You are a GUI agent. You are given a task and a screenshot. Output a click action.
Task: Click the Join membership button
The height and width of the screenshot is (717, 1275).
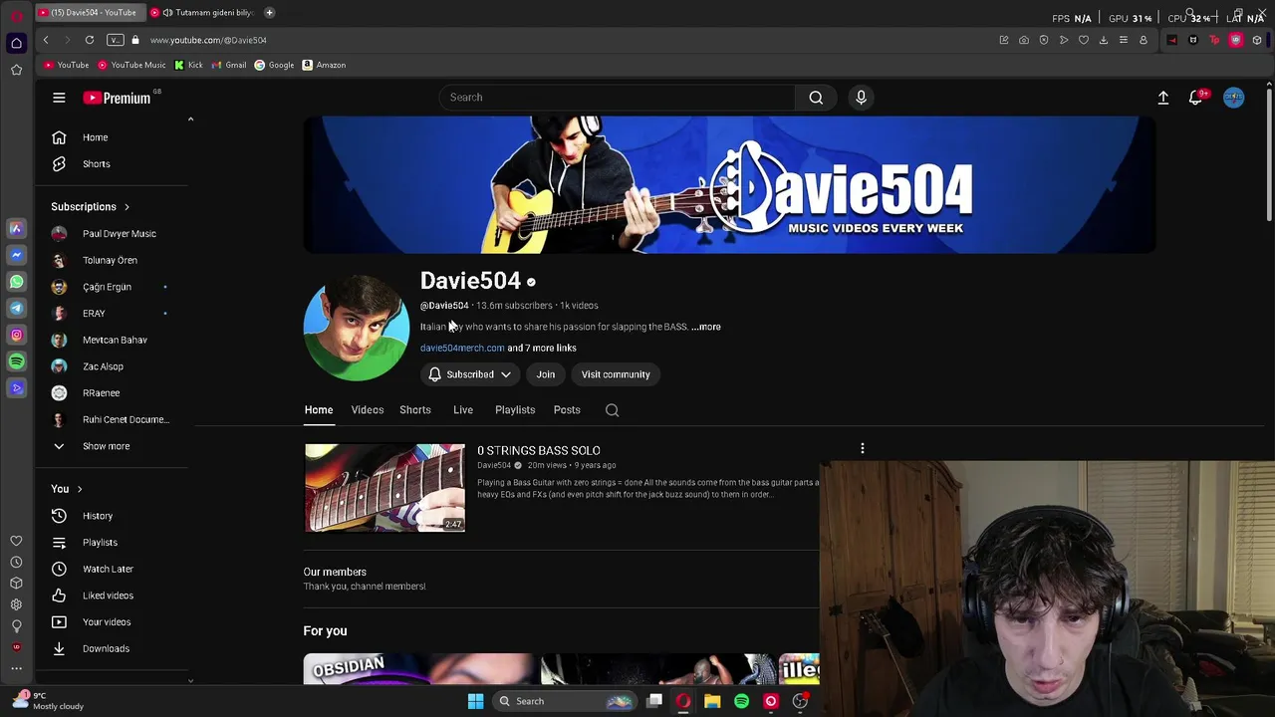click(x=545, y=374)
